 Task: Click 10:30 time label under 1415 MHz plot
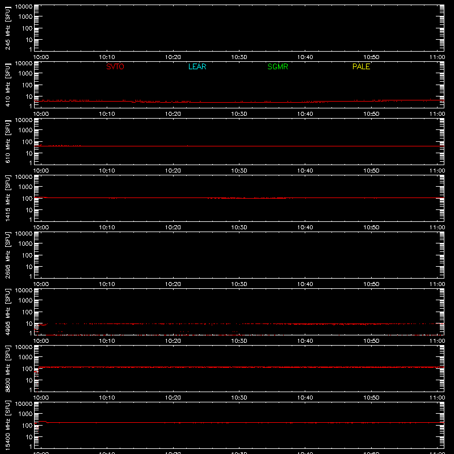(239, 228)
